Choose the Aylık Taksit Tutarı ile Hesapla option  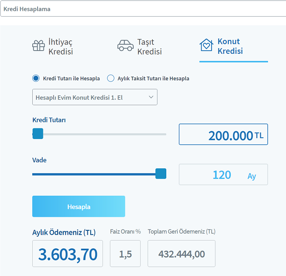click(110, 78)
